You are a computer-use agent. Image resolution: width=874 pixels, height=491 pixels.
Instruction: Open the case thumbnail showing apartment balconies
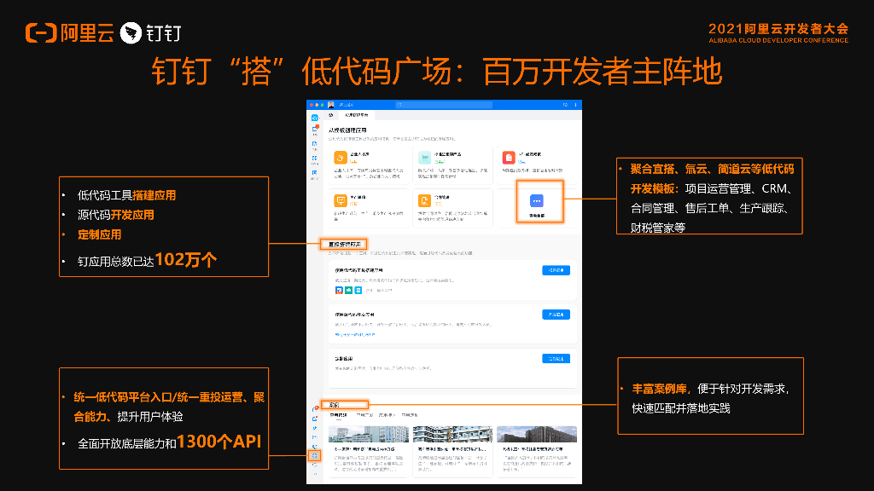(x=452, y=434)
